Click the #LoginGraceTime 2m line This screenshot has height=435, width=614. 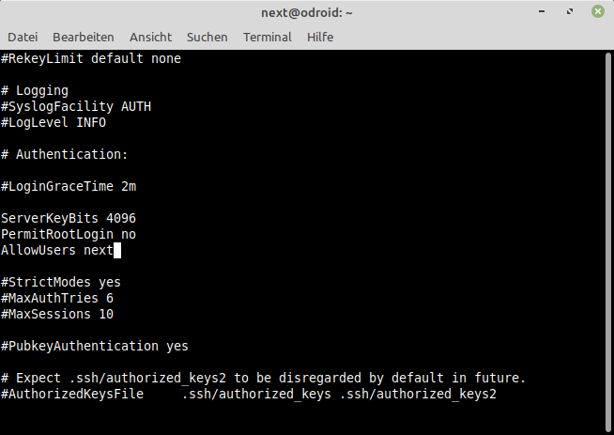point(69,187)
